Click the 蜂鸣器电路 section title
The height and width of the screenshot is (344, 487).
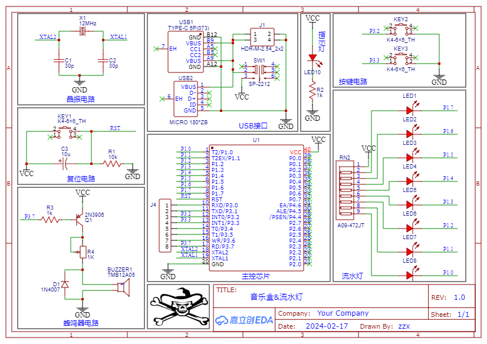click(81, 323)
